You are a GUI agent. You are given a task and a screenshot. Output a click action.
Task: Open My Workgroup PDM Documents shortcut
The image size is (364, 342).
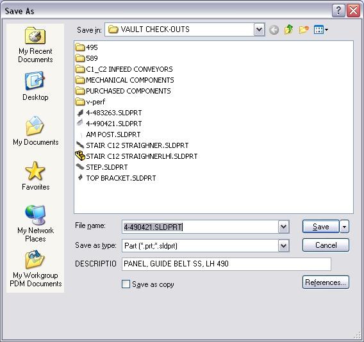point(35,268)
